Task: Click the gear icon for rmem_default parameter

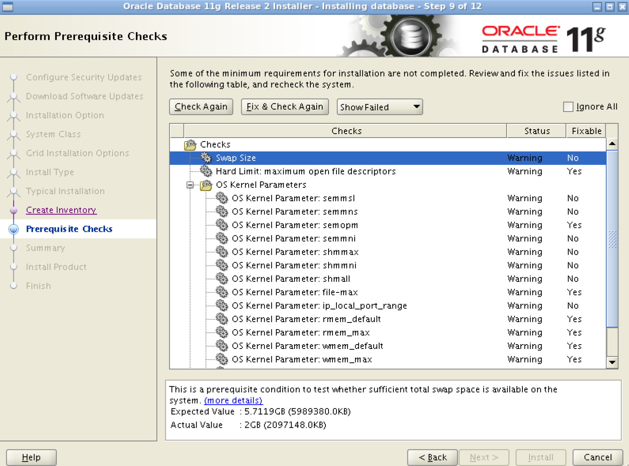Action: [x=222, y=319]
